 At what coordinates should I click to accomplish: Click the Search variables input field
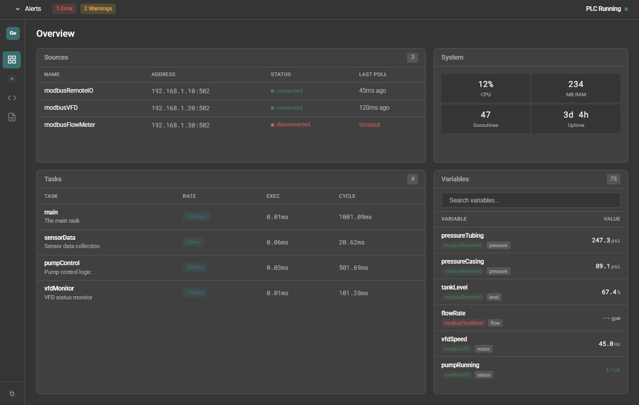click(531, 200)
